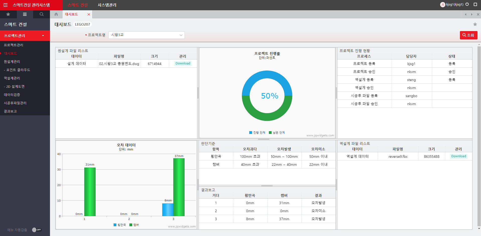Open the sidebar search magnifier icon
This screenshot has height=236, width=481.
(x=42, y=14)
